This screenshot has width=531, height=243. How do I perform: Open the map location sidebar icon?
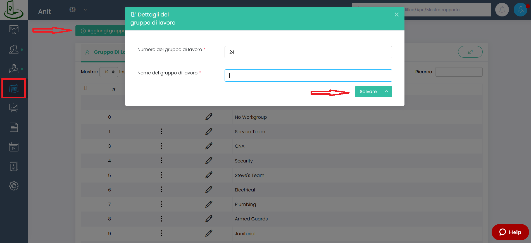[x=14, y=69]
